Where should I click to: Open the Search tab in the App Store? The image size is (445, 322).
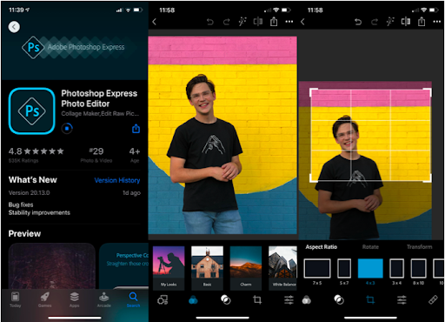click(x=133, y=299)
